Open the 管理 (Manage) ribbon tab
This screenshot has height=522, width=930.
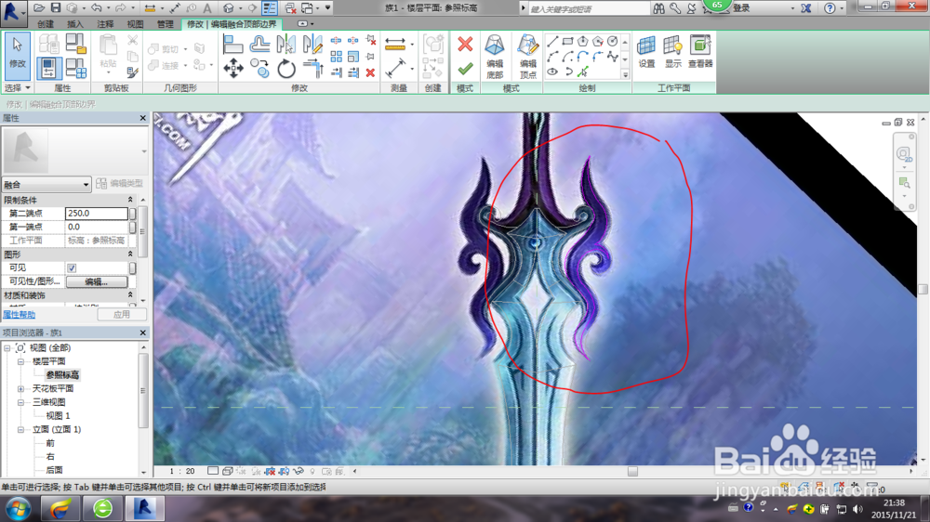click(x=165, y=24)
